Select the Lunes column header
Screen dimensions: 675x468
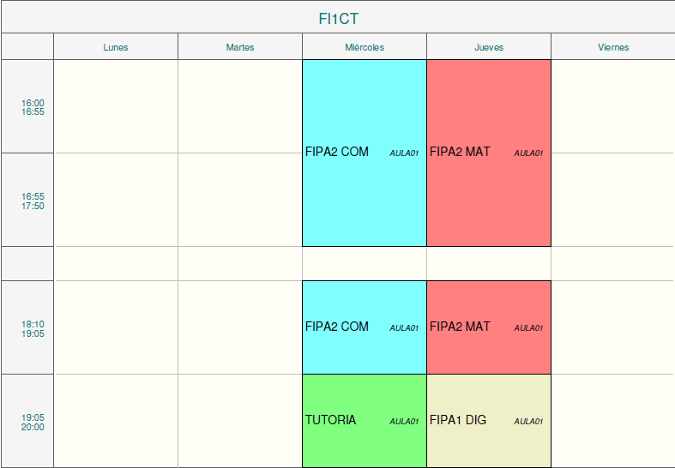pos(116,47)
